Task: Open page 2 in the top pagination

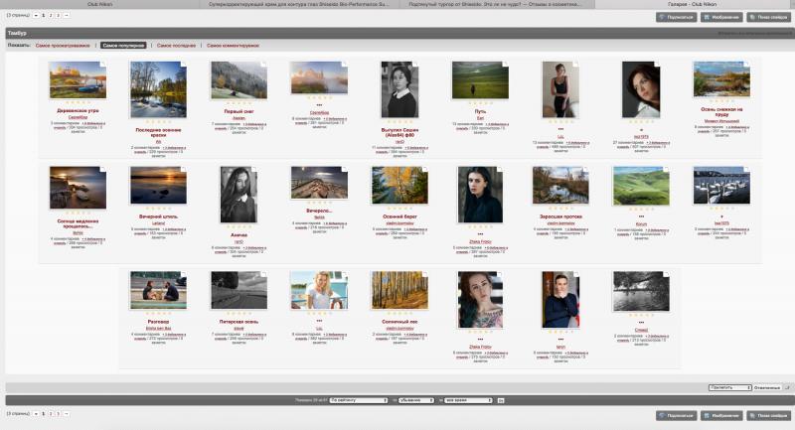Action: tap(51, 16)
